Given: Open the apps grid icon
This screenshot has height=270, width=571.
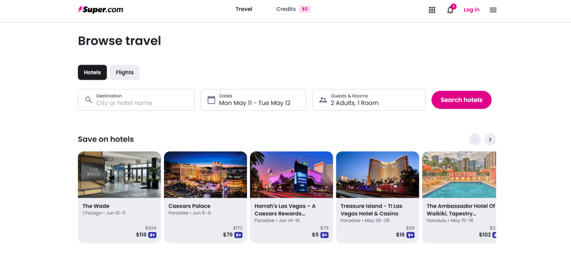Looking at the screenshot, I should 432,10.
